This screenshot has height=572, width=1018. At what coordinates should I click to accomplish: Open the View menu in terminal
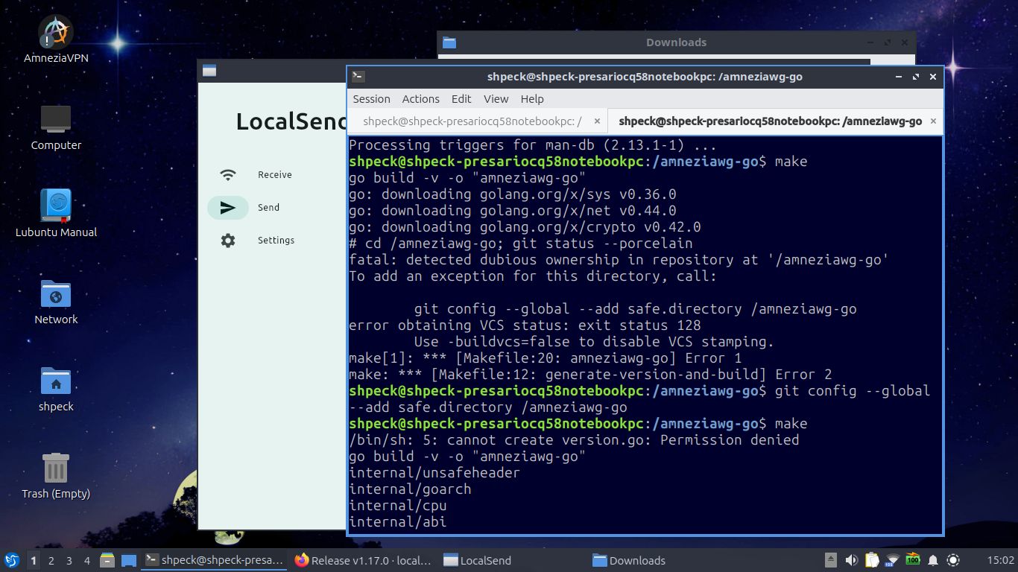pyautogui.click(x=496, y=98)
